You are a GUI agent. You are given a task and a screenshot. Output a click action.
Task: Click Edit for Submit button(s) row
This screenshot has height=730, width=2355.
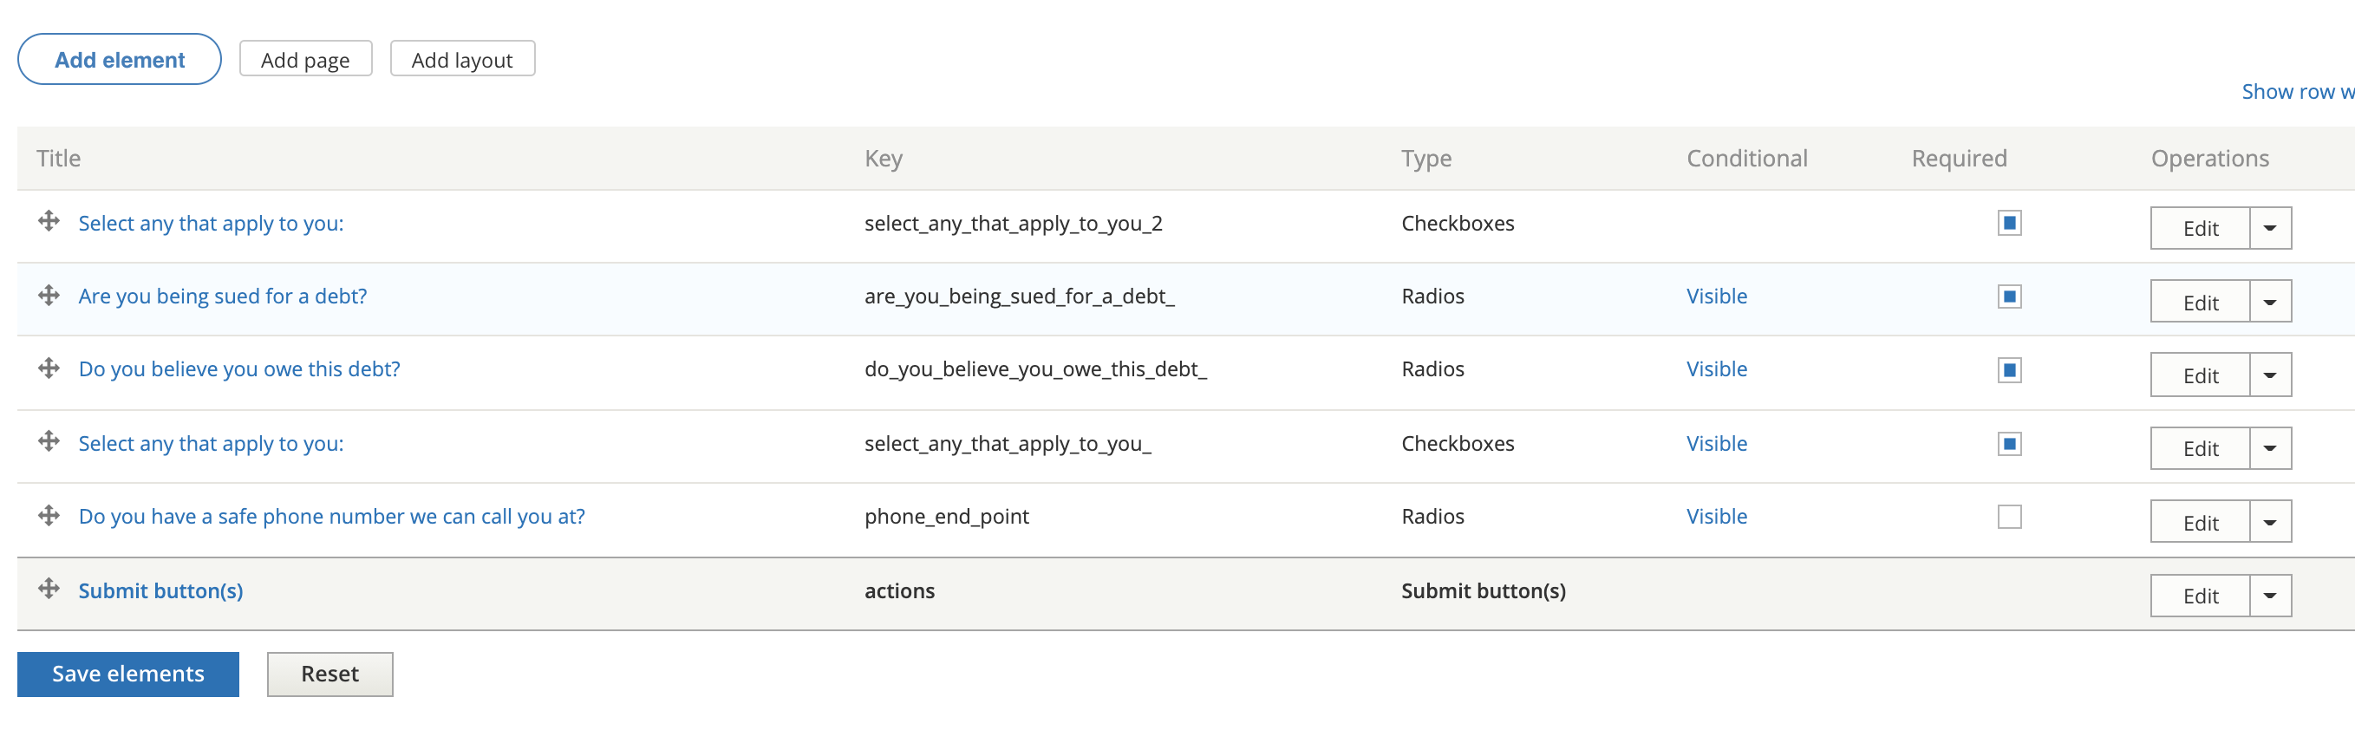click(2200, 596)
